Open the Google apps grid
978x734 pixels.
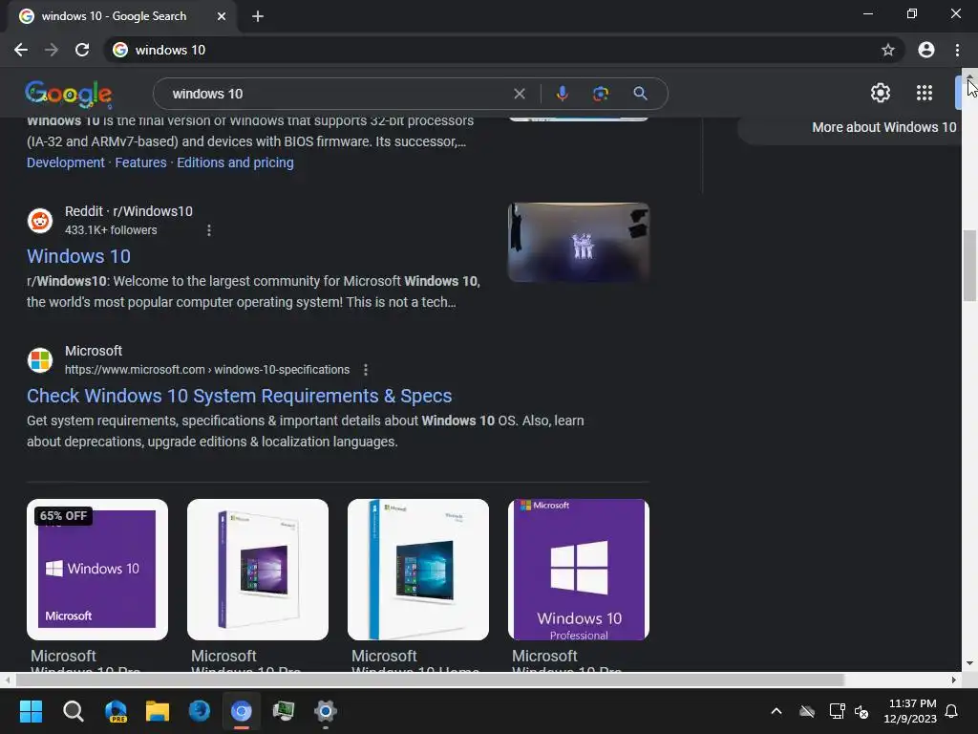pyautogui.click(x=925, y=93)
